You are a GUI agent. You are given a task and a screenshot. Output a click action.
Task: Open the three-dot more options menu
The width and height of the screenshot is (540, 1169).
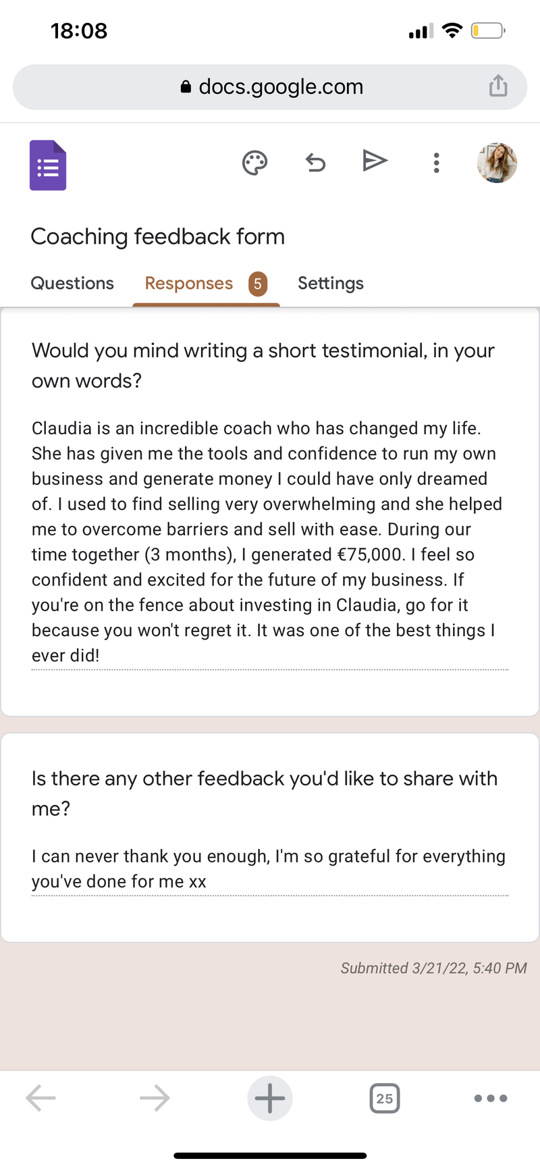pos(437,163)
